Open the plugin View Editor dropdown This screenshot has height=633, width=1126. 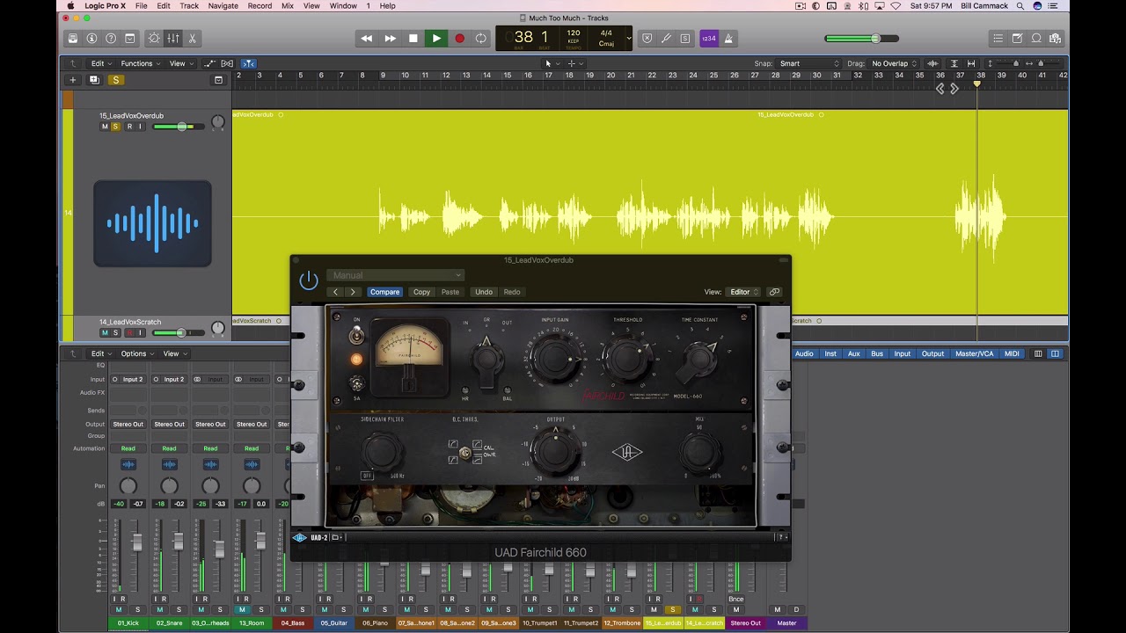click(x=744, y=292)
